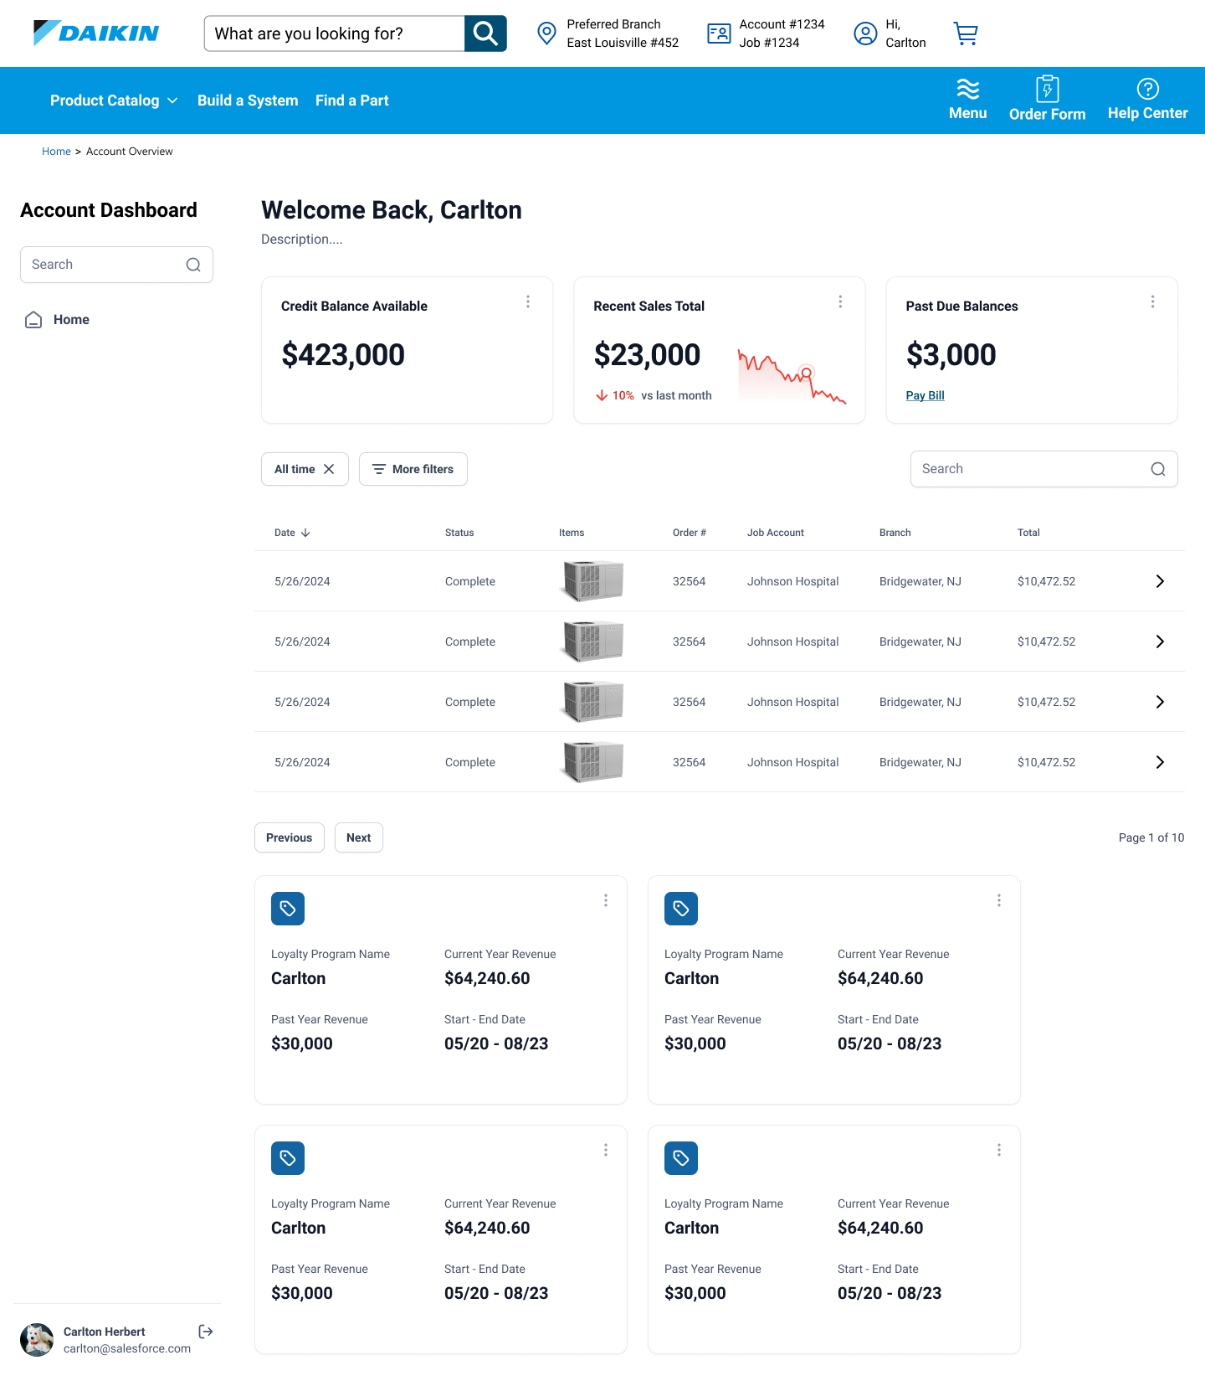1205x1386 pixels.
Task: Click the All time filter chip
Action: pos(305,469)
